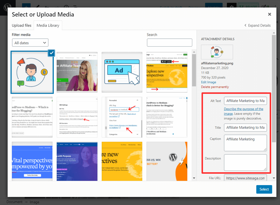This screenshot has width=280, height=205.
Task: Click the File URL field
Action: pos(245,178)
